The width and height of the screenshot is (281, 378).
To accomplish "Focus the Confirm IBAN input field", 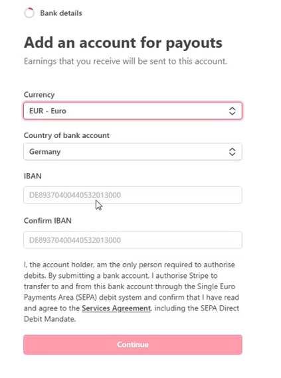I will pyautogui.click(x=133, y=240).
